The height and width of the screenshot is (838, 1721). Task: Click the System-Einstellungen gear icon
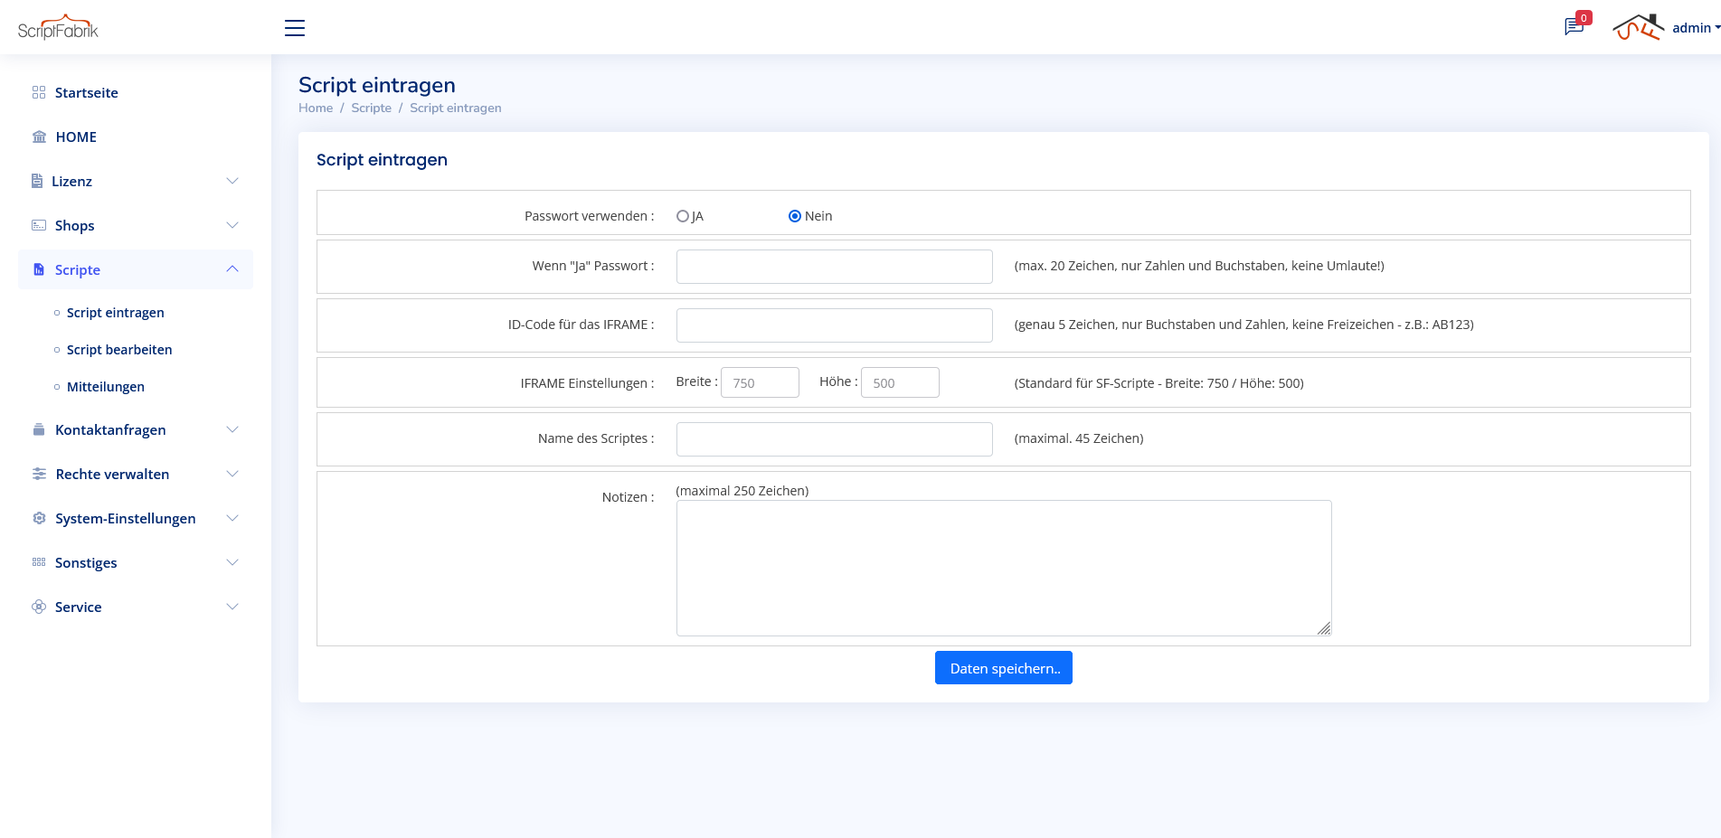[39, 518]
